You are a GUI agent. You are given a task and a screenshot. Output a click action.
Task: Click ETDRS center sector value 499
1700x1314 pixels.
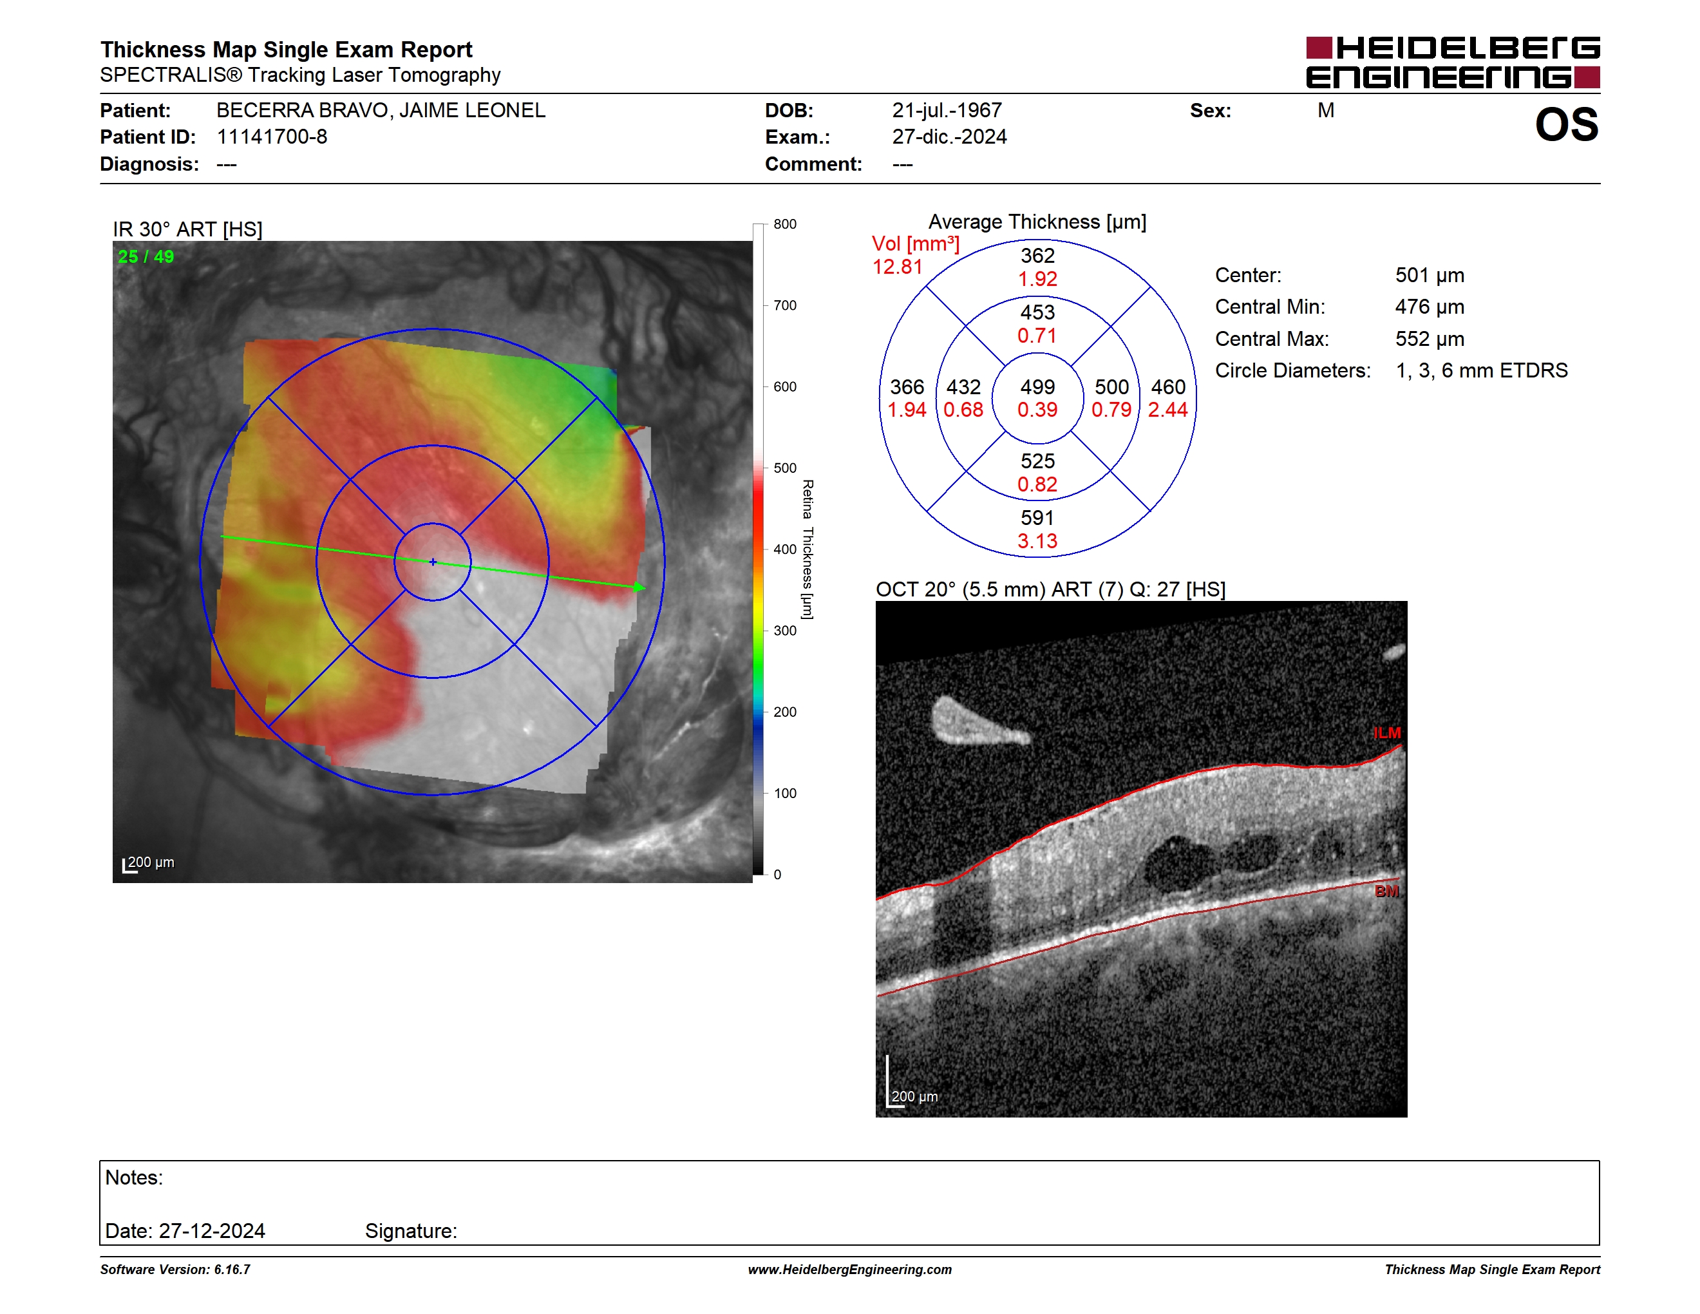coord(1037,387)
